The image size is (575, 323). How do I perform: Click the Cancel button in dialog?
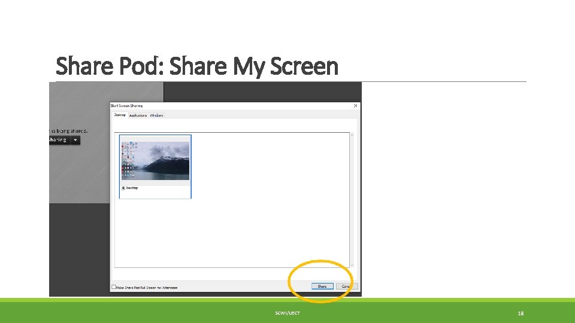pyautogui.click(x=347, y=287)
